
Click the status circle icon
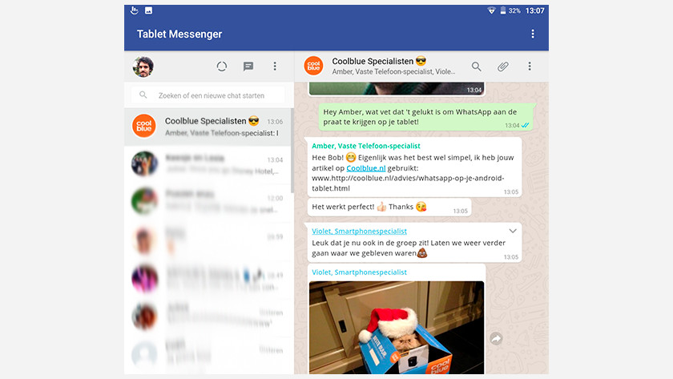point(222,67)
